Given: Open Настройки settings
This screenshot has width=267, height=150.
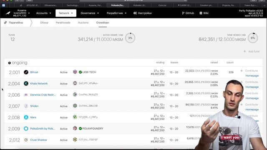Looking at the screenshot, I should point(143,13).
